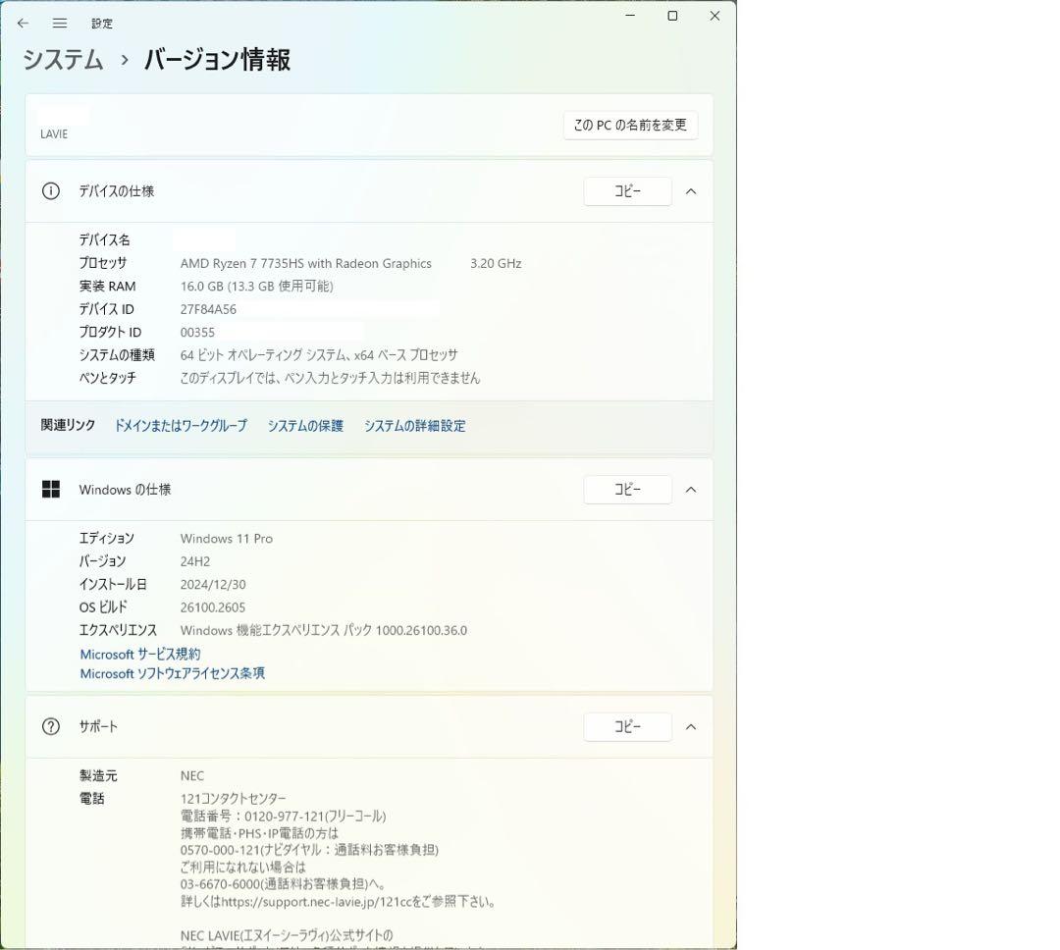
Task: Collapse the デバイスの仕様 section
Action: tap(690, 191)
